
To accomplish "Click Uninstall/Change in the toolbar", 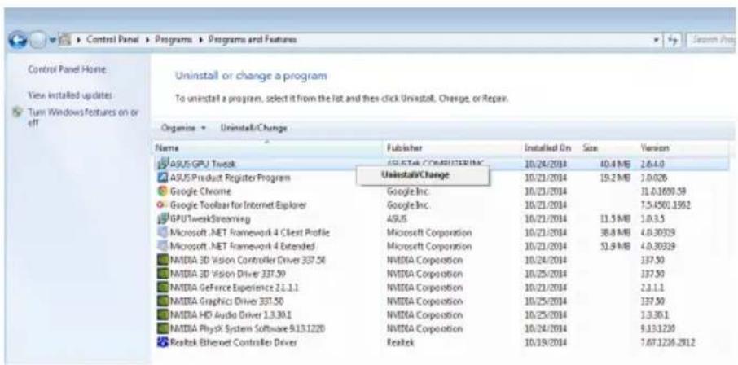I will tap(254, 128).
